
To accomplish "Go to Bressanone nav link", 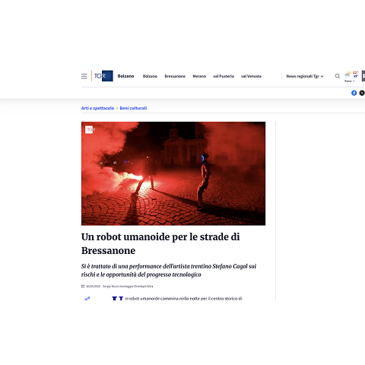I will 175,76.
